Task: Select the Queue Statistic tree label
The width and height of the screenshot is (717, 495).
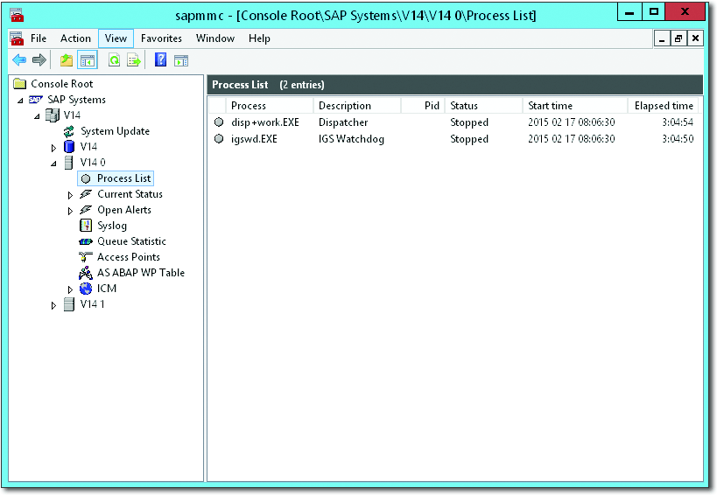Action: click(131, 241)
